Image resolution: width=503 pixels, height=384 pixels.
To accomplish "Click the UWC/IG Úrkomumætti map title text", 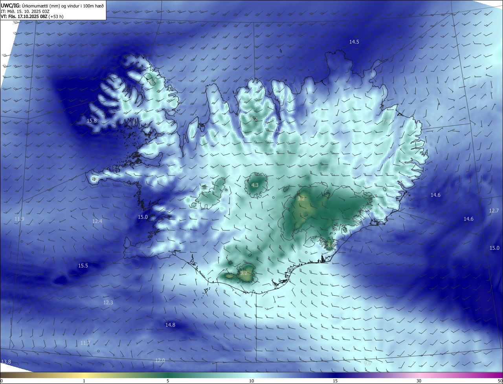I will (52, 5).
